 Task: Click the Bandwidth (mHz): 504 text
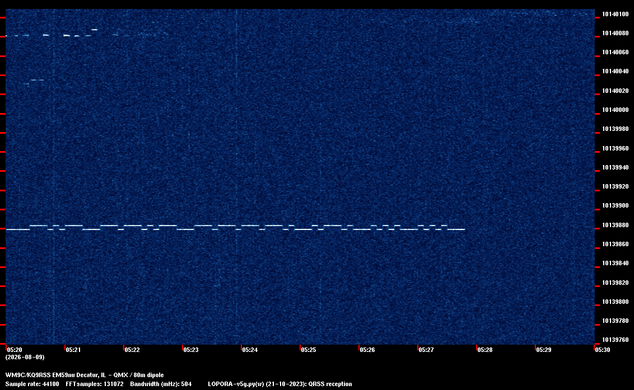click(x=161, y=384)
